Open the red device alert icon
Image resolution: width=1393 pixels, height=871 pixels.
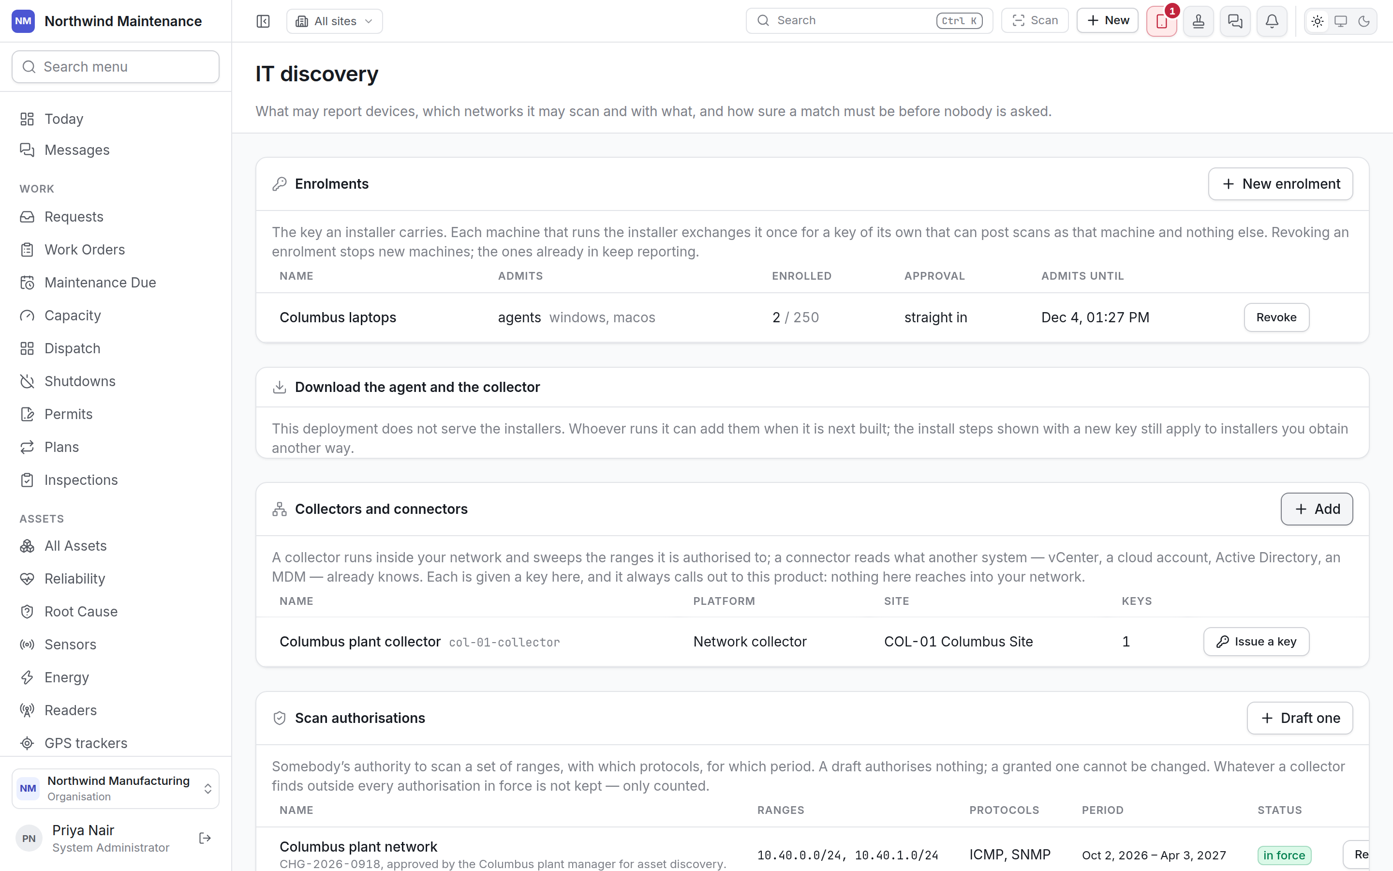point(1162,21)
